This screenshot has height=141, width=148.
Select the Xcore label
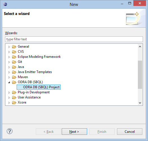click(22, 102)
